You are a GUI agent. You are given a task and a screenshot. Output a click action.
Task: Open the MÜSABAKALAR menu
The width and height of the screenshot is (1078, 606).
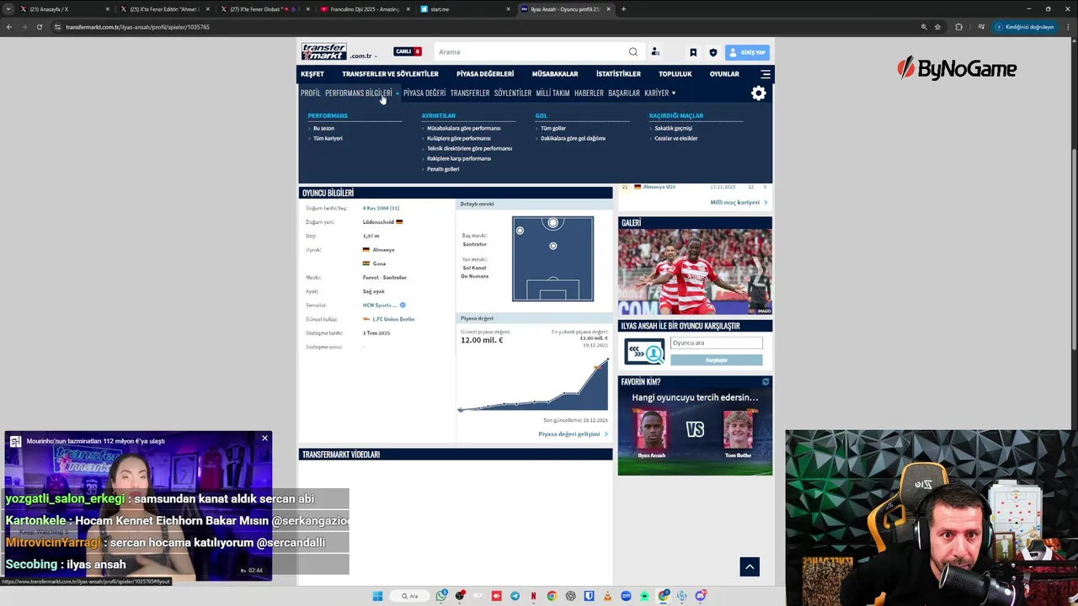[555, 74]
